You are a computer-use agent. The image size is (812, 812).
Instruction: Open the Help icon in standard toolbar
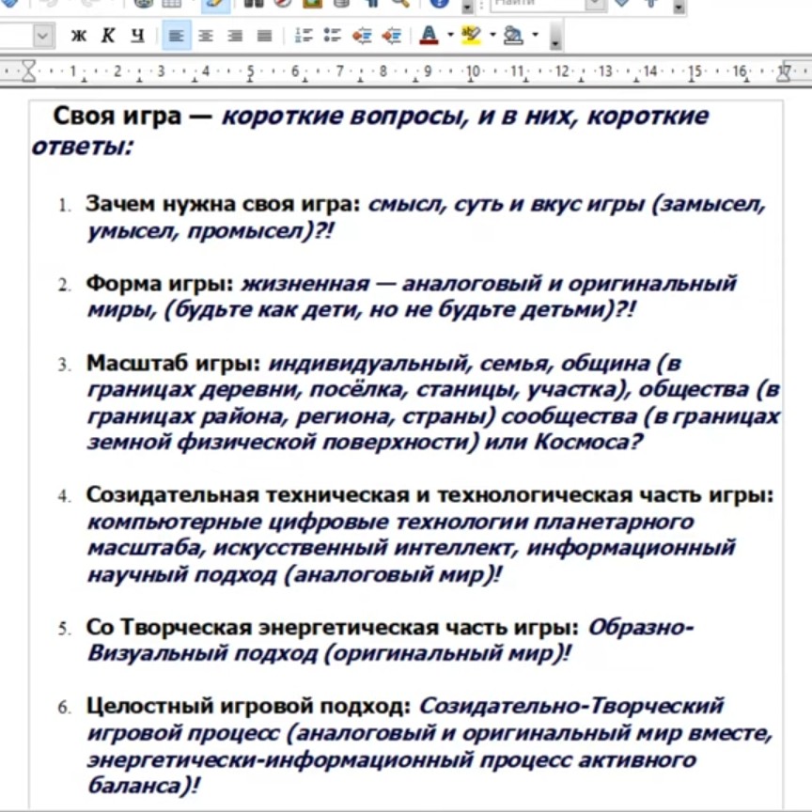click(440, 3)
